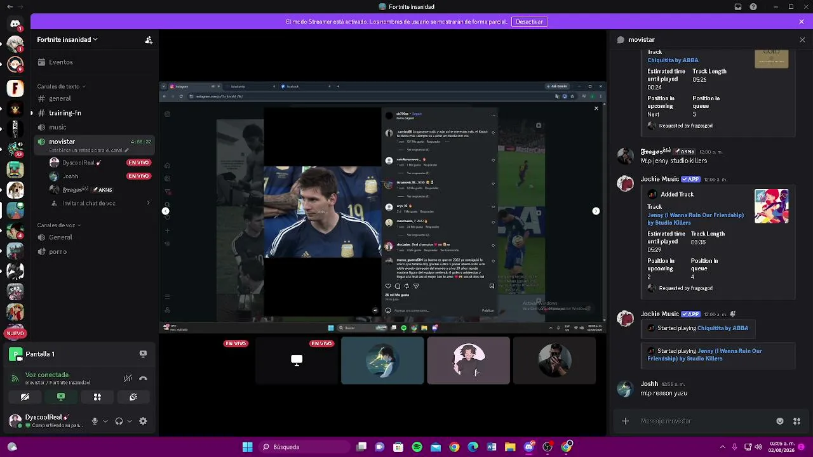Open Spotify from the Windows taskbar

pos(417,447)
